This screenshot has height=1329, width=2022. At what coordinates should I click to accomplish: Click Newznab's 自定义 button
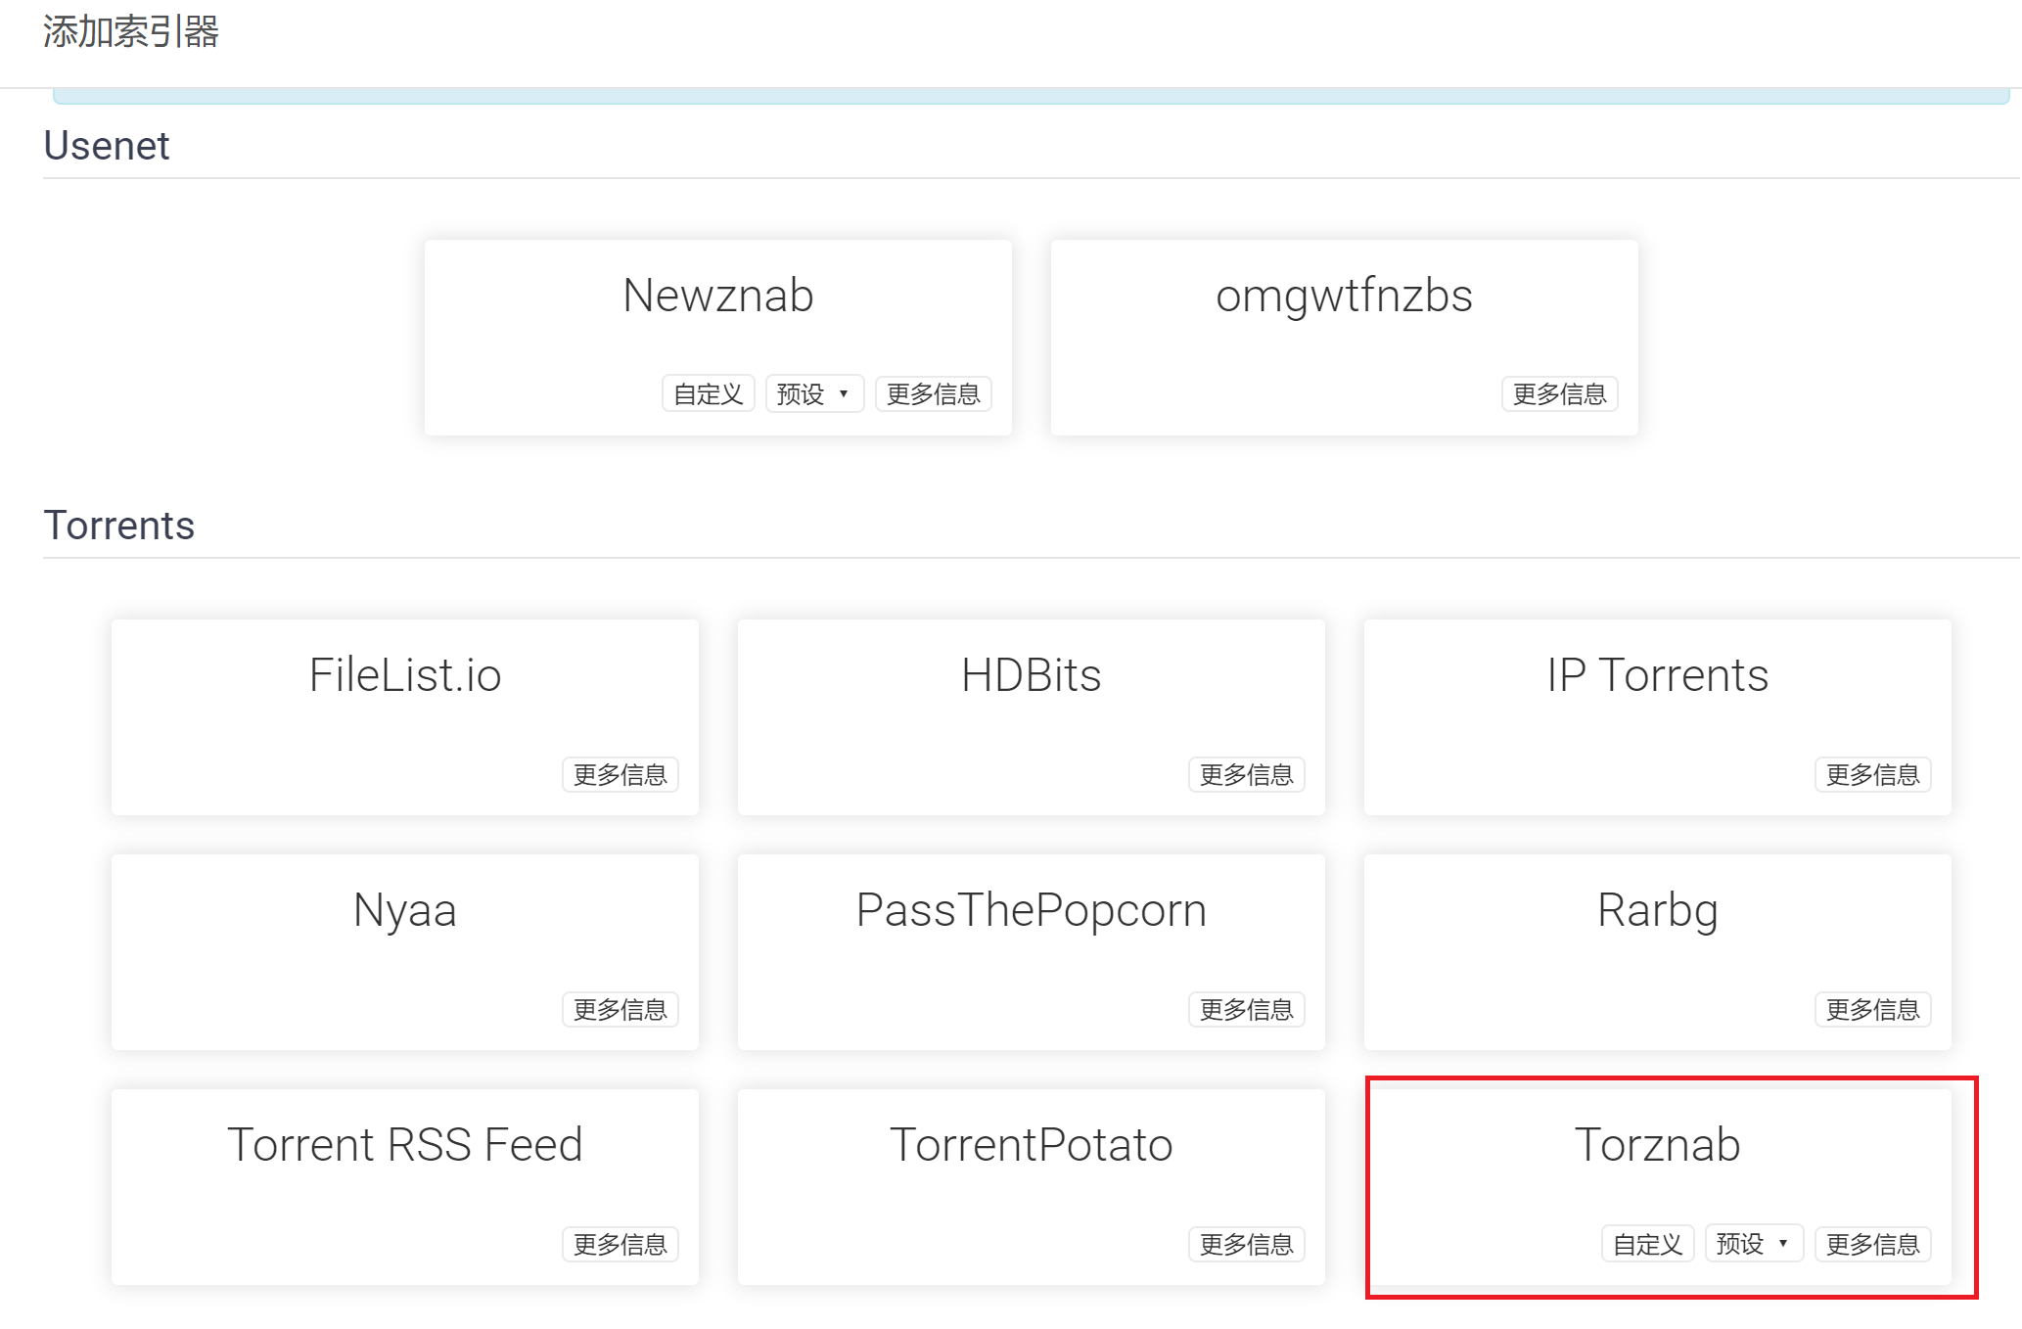pos(709,394)
